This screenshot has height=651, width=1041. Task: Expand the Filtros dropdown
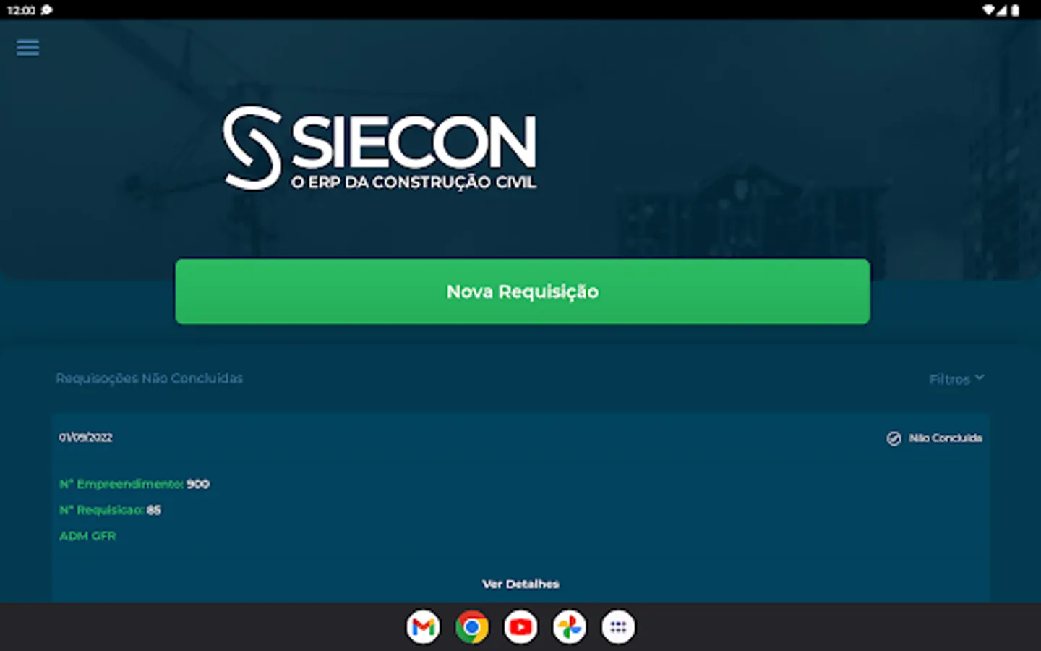point(956,379)
